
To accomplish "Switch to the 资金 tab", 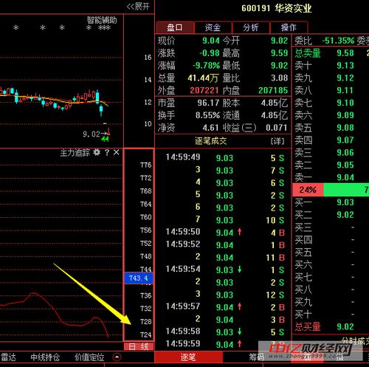I will tap(213, 27).
